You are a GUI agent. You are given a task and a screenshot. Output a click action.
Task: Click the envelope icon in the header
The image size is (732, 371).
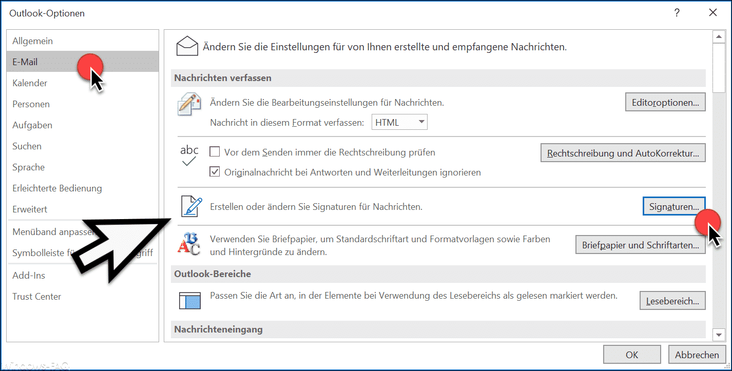point(187,46)
